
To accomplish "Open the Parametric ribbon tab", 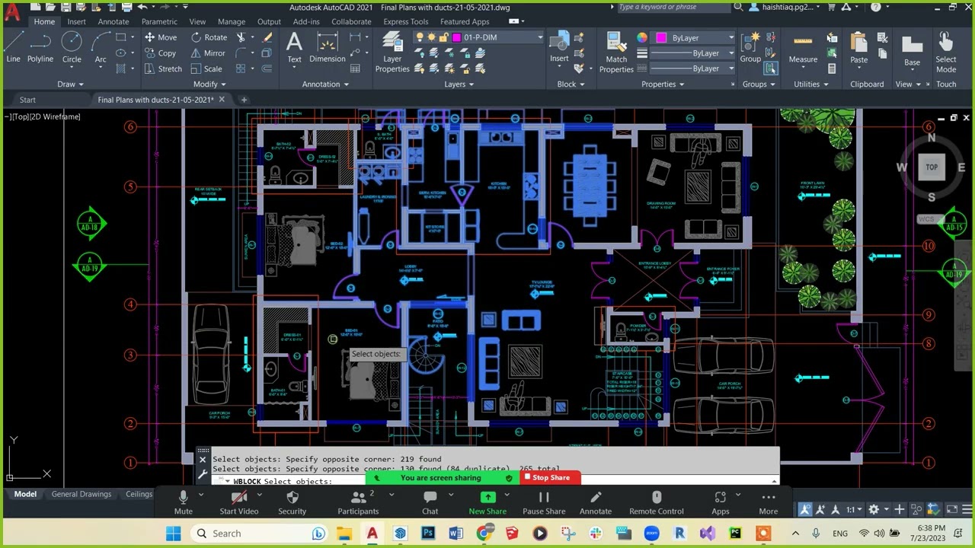I will pyautogui.click(x=159, y=21).
